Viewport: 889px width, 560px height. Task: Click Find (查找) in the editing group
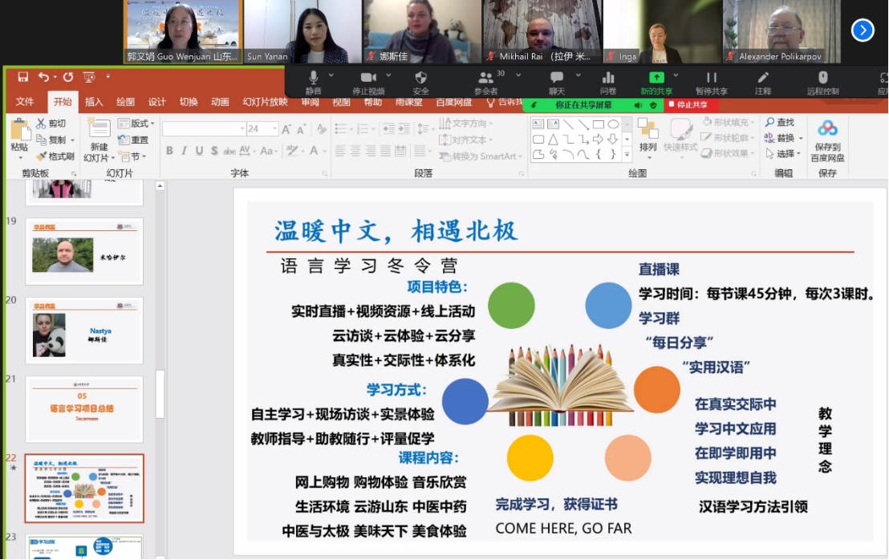pyautogui.click(x=780, y=122)
